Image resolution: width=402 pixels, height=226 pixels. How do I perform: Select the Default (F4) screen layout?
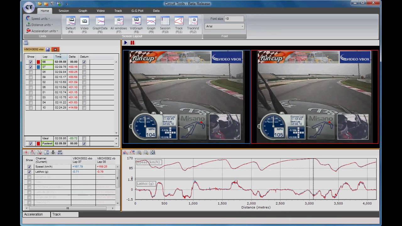tap(71, 25)
